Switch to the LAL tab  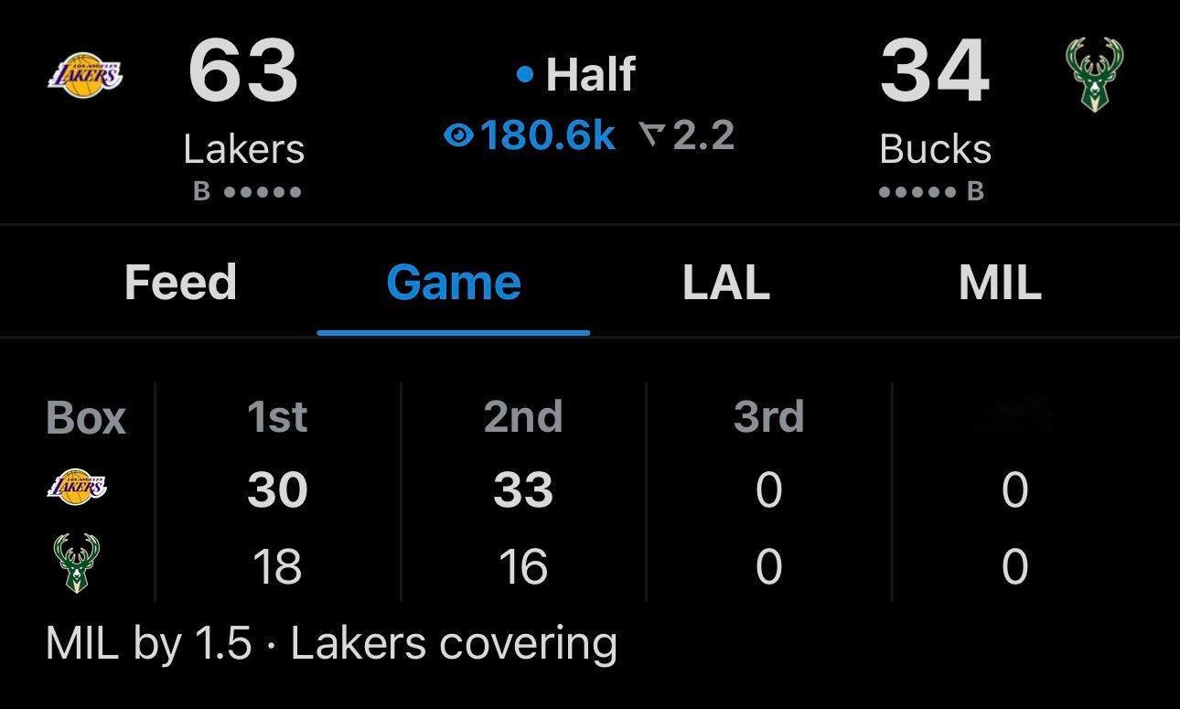725,282
